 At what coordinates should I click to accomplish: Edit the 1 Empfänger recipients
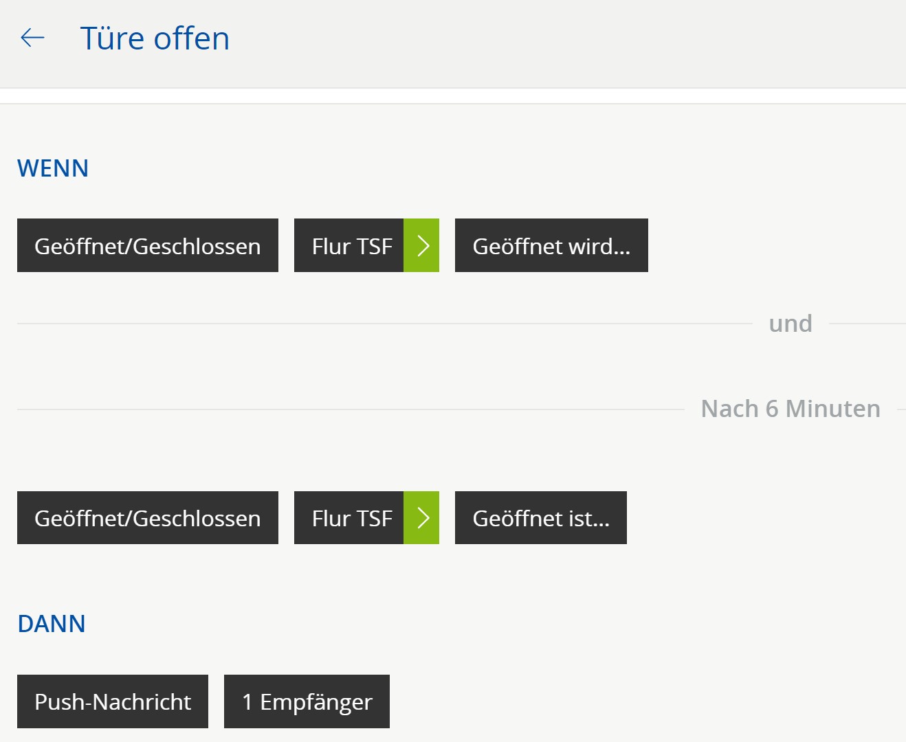point(307,701)
